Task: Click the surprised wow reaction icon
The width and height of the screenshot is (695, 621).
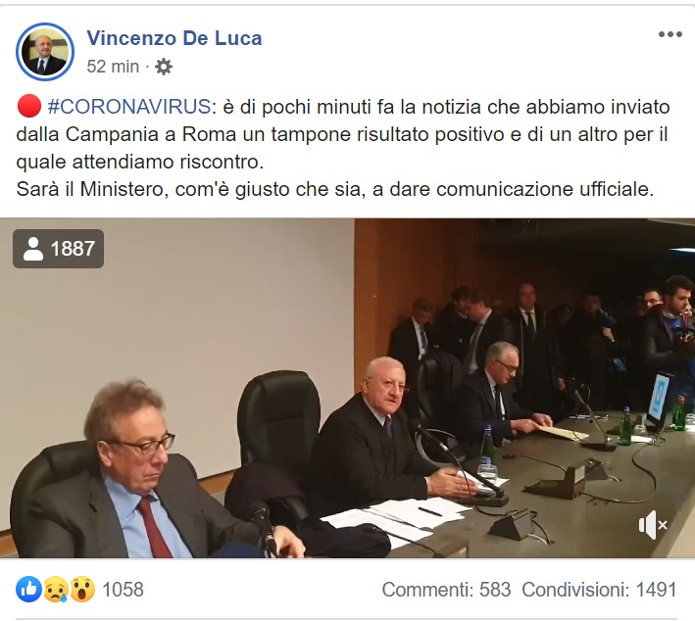Action: point(82,589)
